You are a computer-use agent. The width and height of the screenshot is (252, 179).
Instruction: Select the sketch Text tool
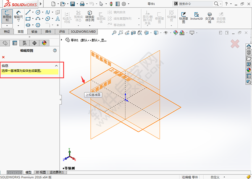(58, 19)
